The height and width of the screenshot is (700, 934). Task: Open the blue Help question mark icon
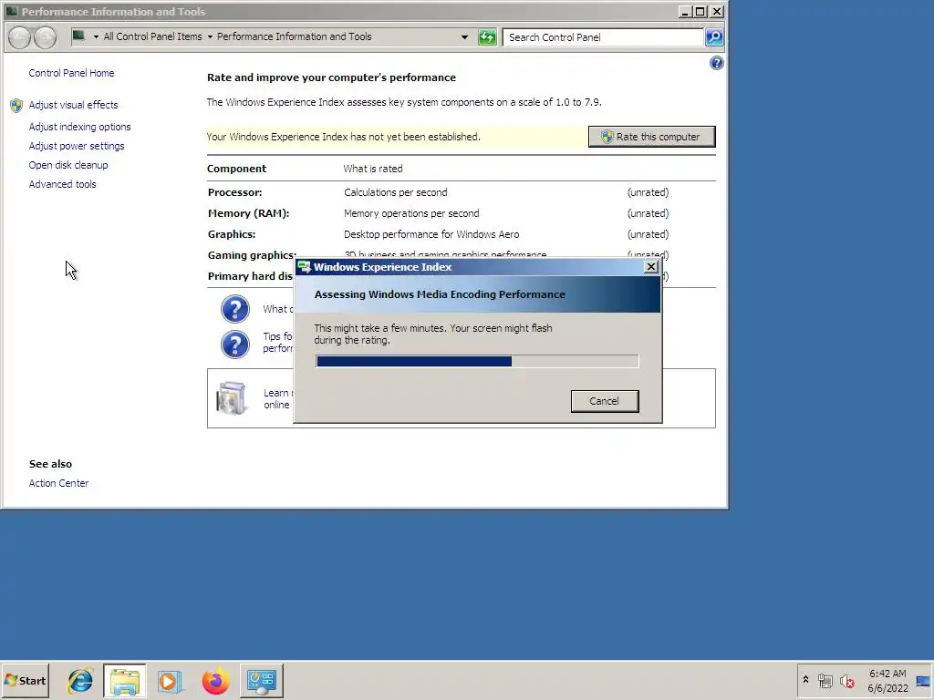717,63
